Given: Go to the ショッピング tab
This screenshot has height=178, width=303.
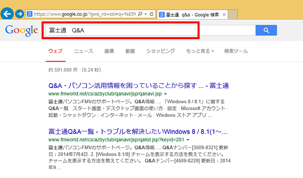Looking at the screenshot, I should 160,51.
